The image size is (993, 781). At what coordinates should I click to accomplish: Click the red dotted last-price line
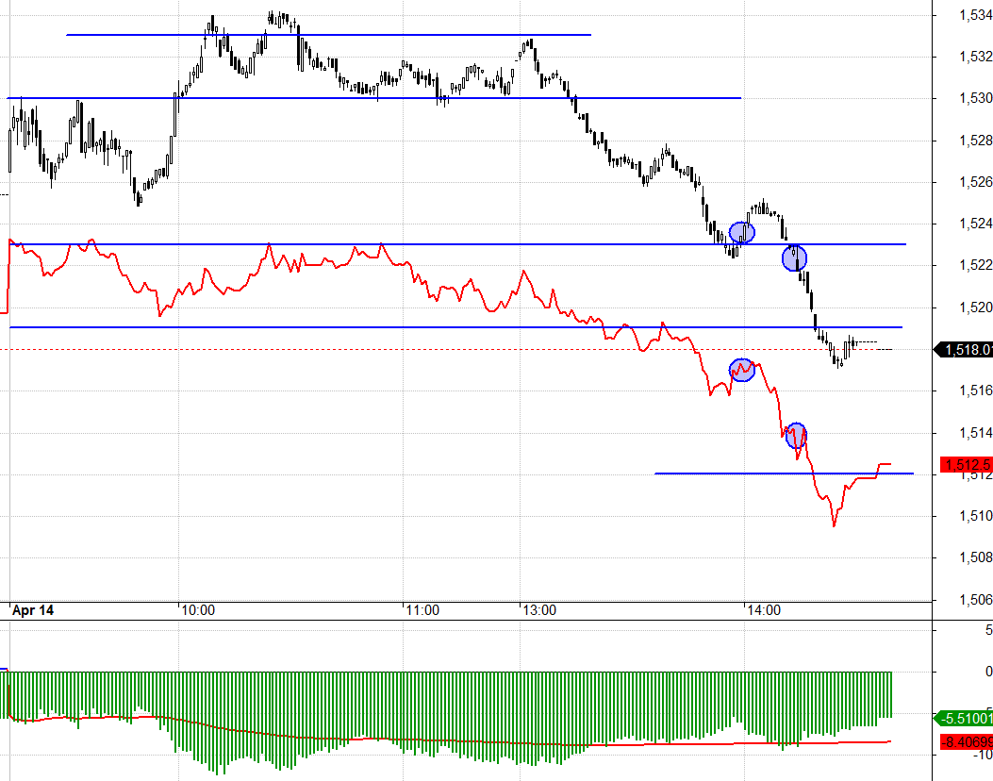coord(377,349)
